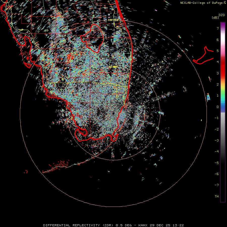This screenshot has width=227, height=227.
Task: Pick the purple top of the color bar
Action: (x=223, y=24)
